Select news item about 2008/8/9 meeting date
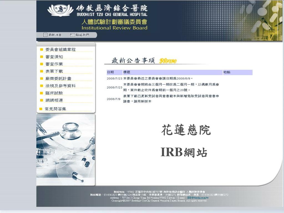The image size is (284, 213). (x=158, y=78)
